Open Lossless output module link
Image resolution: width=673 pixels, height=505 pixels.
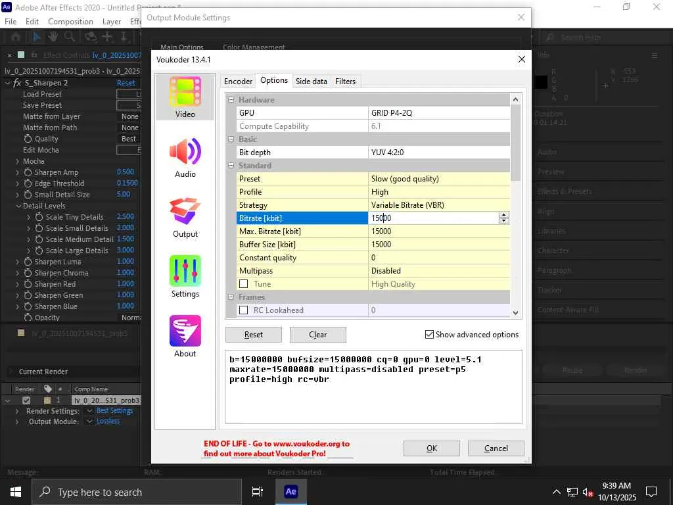click(108, 421)
